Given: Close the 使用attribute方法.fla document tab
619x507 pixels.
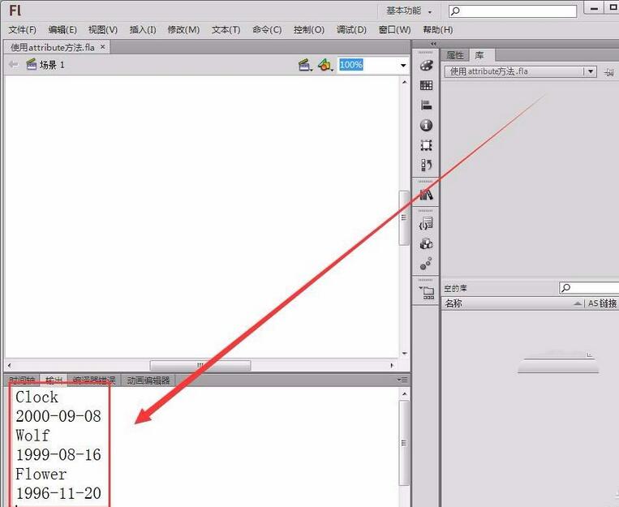Looking at the screenshot, I should tap(103, 47).
